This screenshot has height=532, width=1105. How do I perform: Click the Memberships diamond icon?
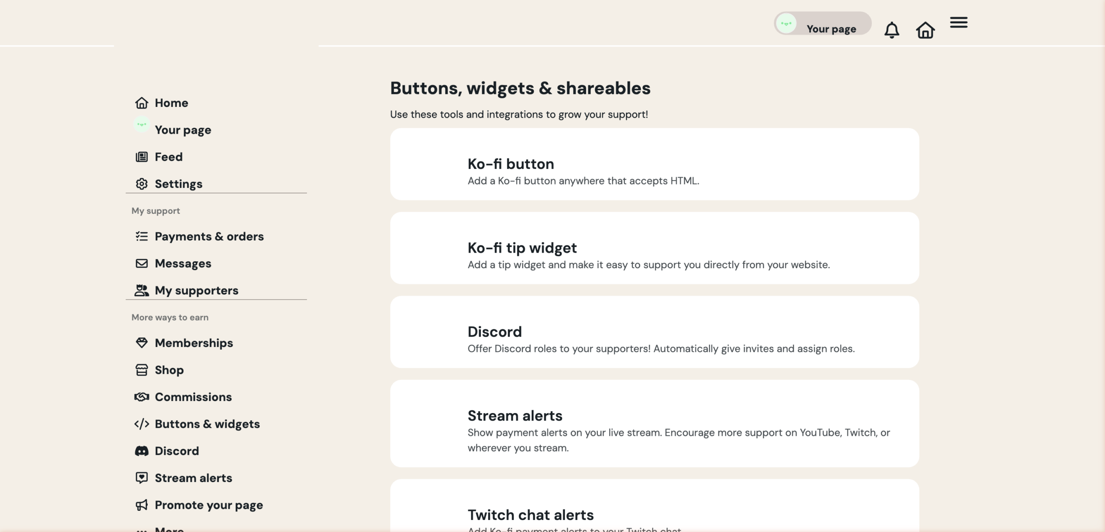pos(142,343)
